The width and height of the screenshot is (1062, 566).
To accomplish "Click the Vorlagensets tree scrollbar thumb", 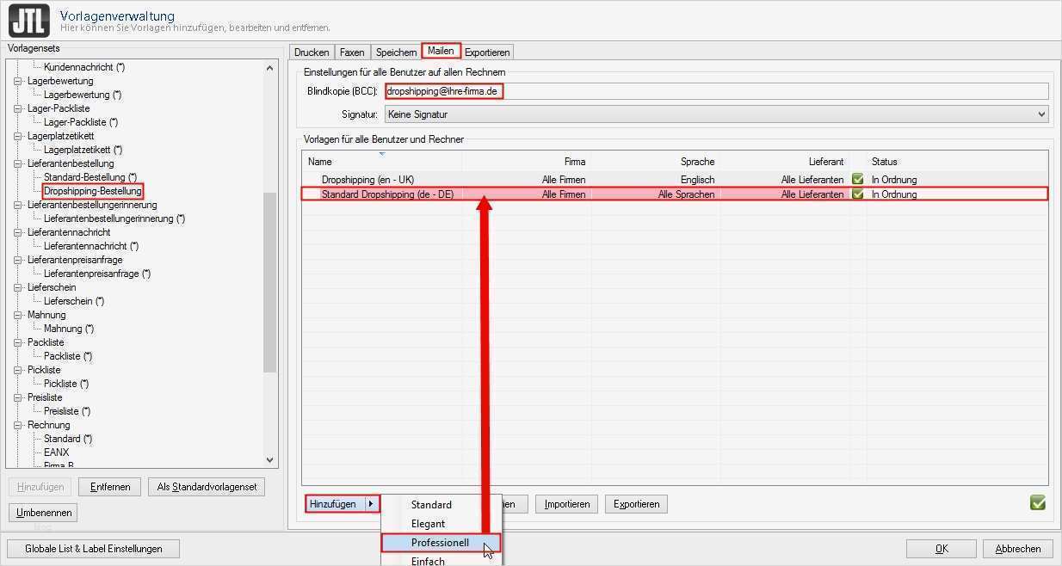I will pos(270,282).
